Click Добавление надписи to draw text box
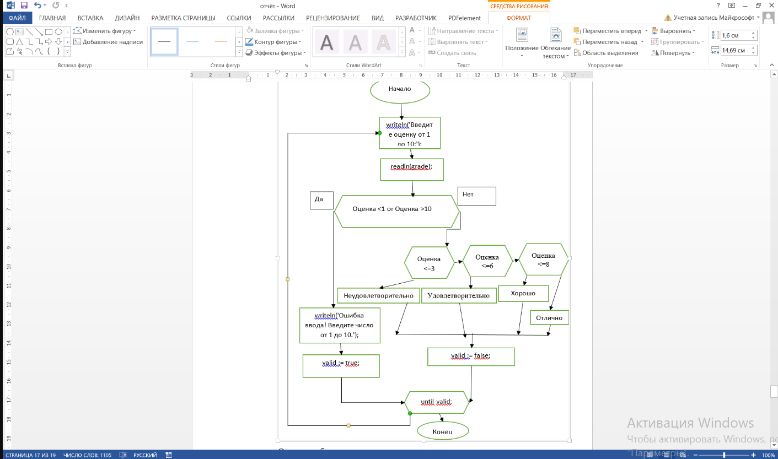Image resolution: width=778 pixels, height=459 pixels. tap(108, 42)
